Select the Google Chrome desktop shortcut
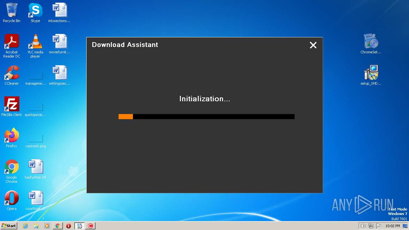Viewport: 409px width, 230px height. click(12, 171)
